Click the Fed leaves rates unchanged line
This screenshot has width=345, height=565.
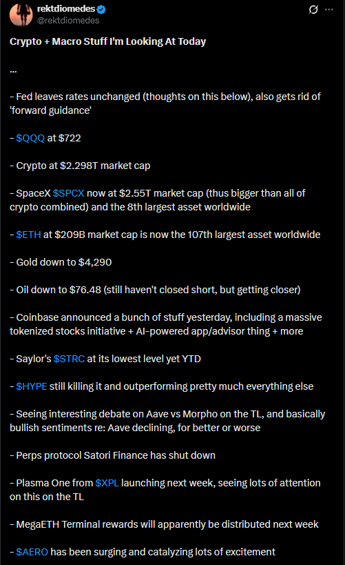point(165,103)
